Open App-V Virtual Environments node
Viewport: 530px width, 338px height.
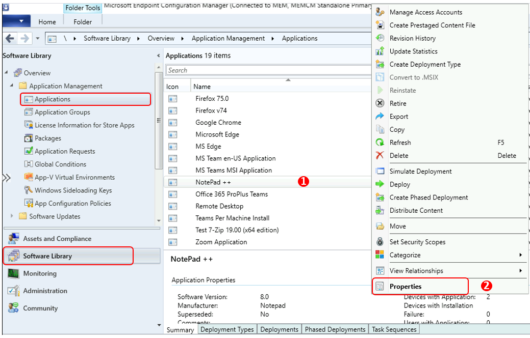coord(74,178)
